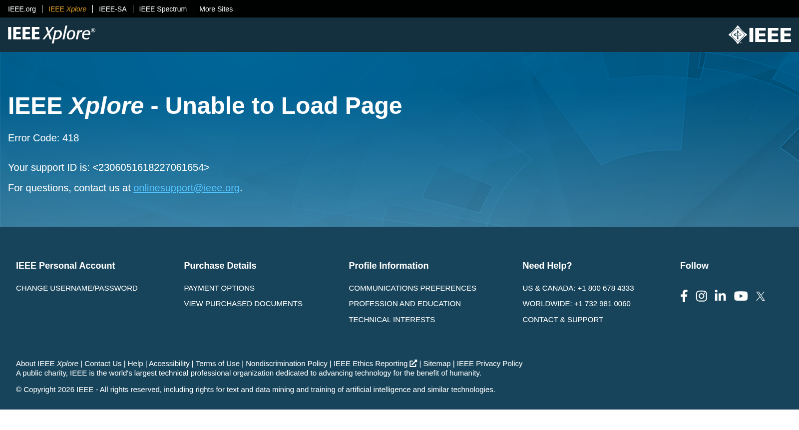
Task: Open View Purchased Documents link
Action: click(x=243, y=304)
